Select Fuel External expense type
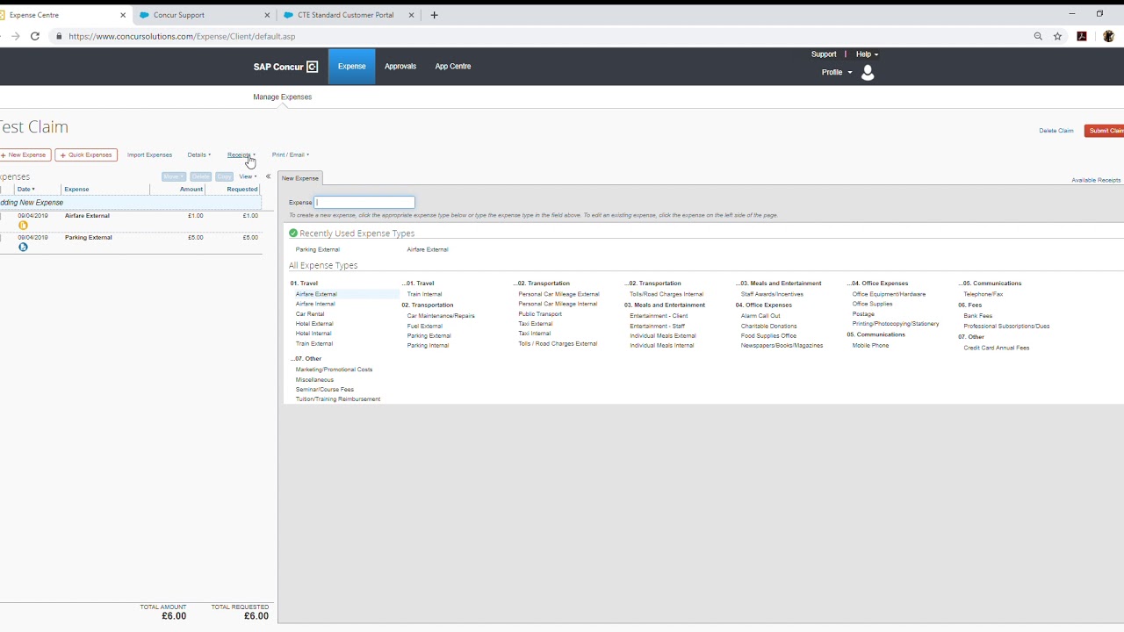The width and height of the screenshot is (1124, 632). [x=425, y=327]
